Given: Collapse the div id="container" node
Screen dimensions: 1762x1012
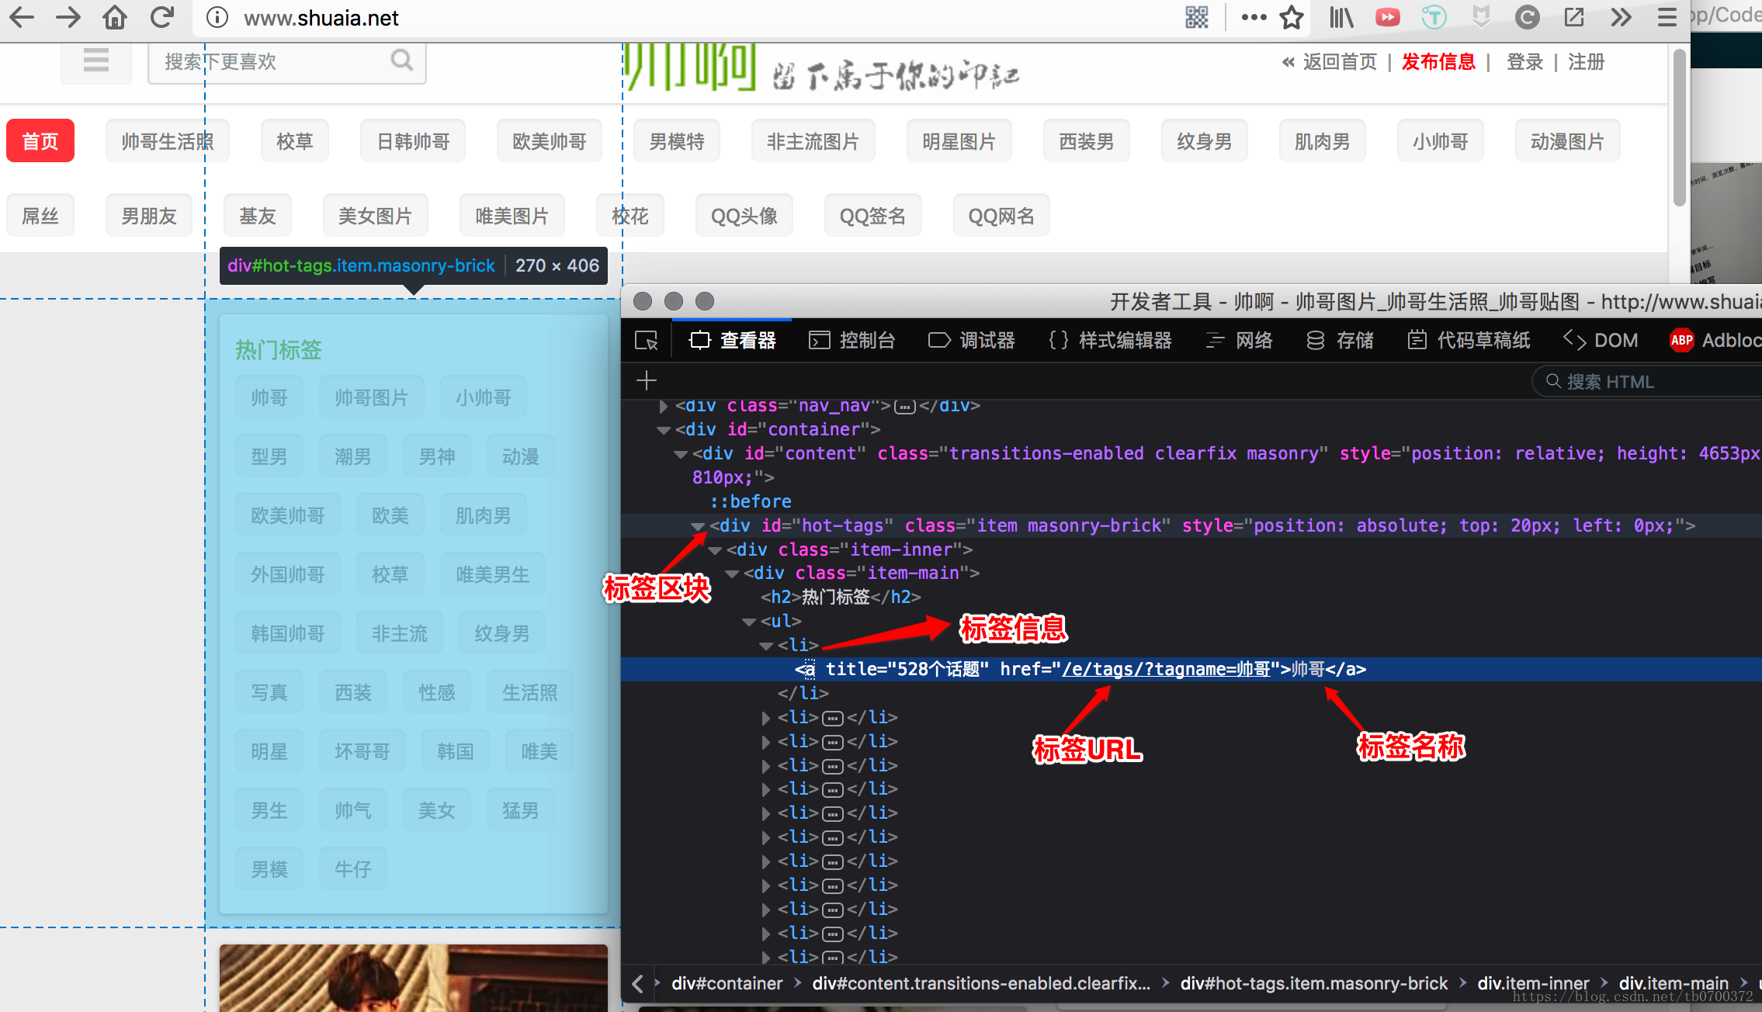Looking at the screenshot, I should pyautogui.click(x=664, y=430).
